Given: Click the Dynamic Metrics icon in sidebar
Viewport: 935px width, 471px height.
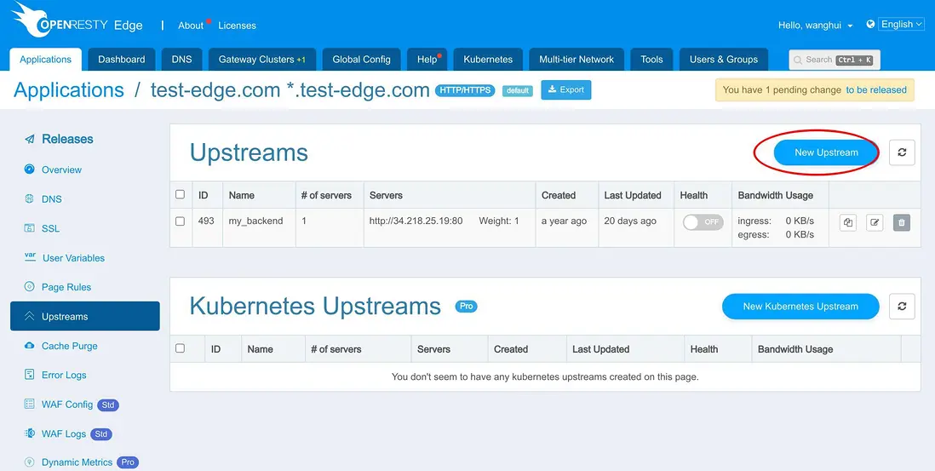Looking at the screenshot, I should [29, 462].
